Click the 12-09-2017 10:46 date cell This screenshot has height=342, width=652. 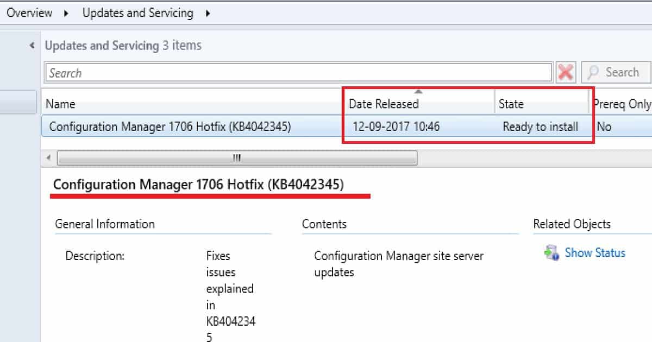[396, 126]
